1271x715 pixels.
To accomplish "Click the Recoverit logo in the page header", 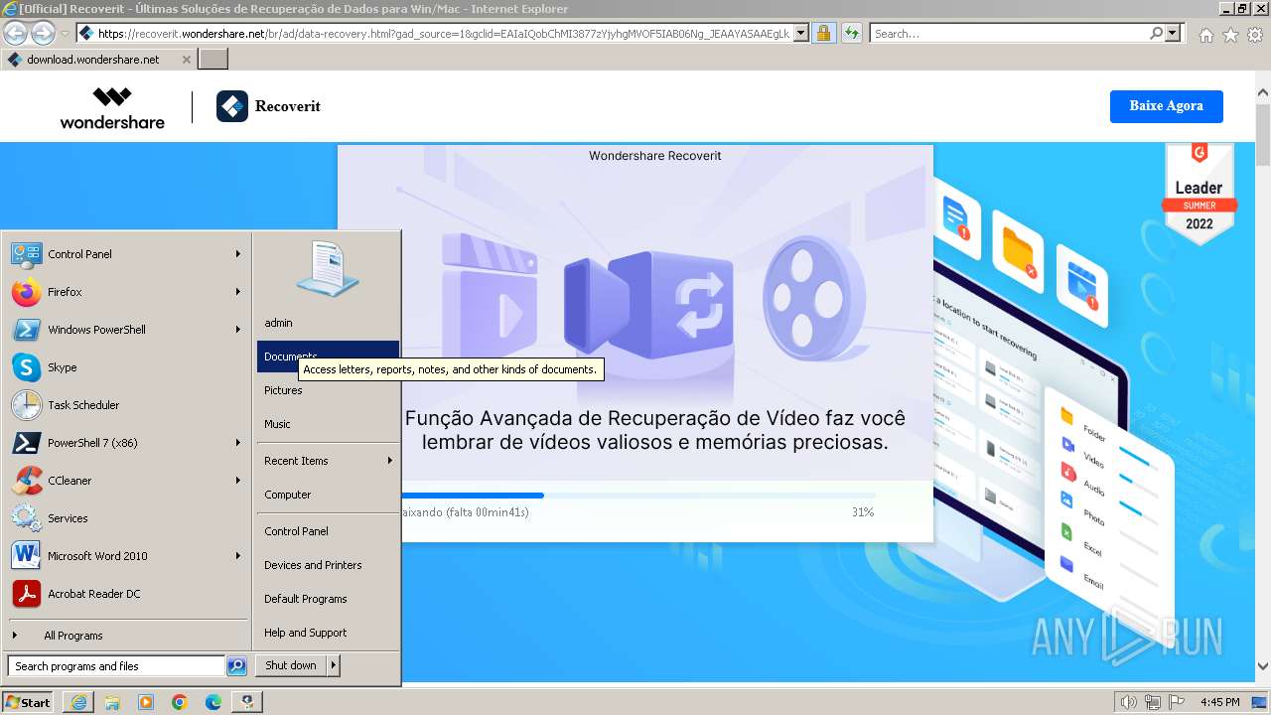I will point(269,106).
